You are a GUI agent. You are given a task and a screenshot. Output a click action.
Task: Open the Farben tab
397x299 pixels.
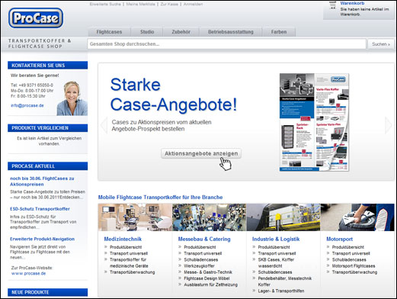279,32
